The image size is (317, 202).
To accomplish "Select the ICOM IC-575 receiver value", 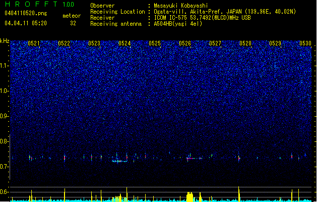I will pos(202,18).
